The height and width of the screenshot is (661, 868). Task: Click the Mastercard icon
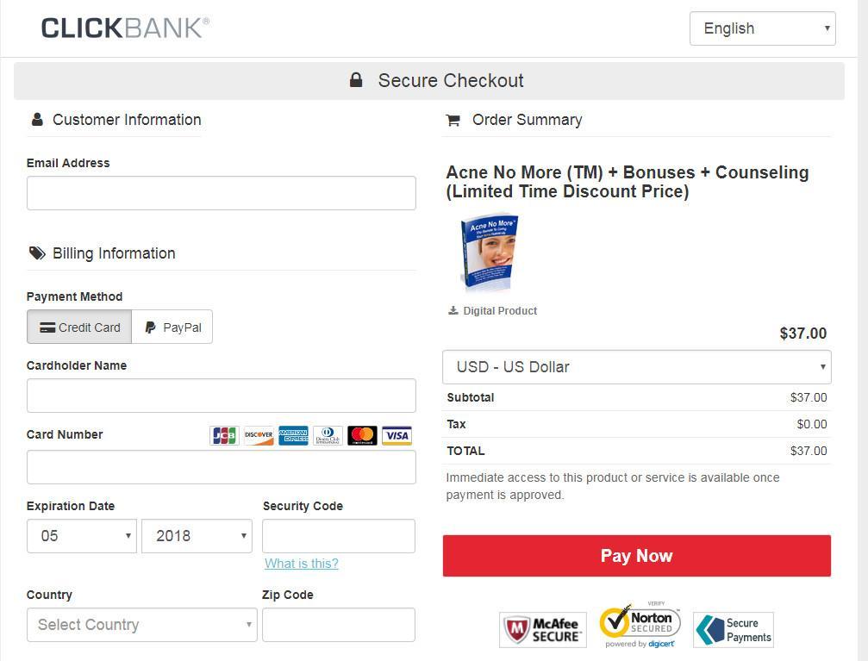362,436
